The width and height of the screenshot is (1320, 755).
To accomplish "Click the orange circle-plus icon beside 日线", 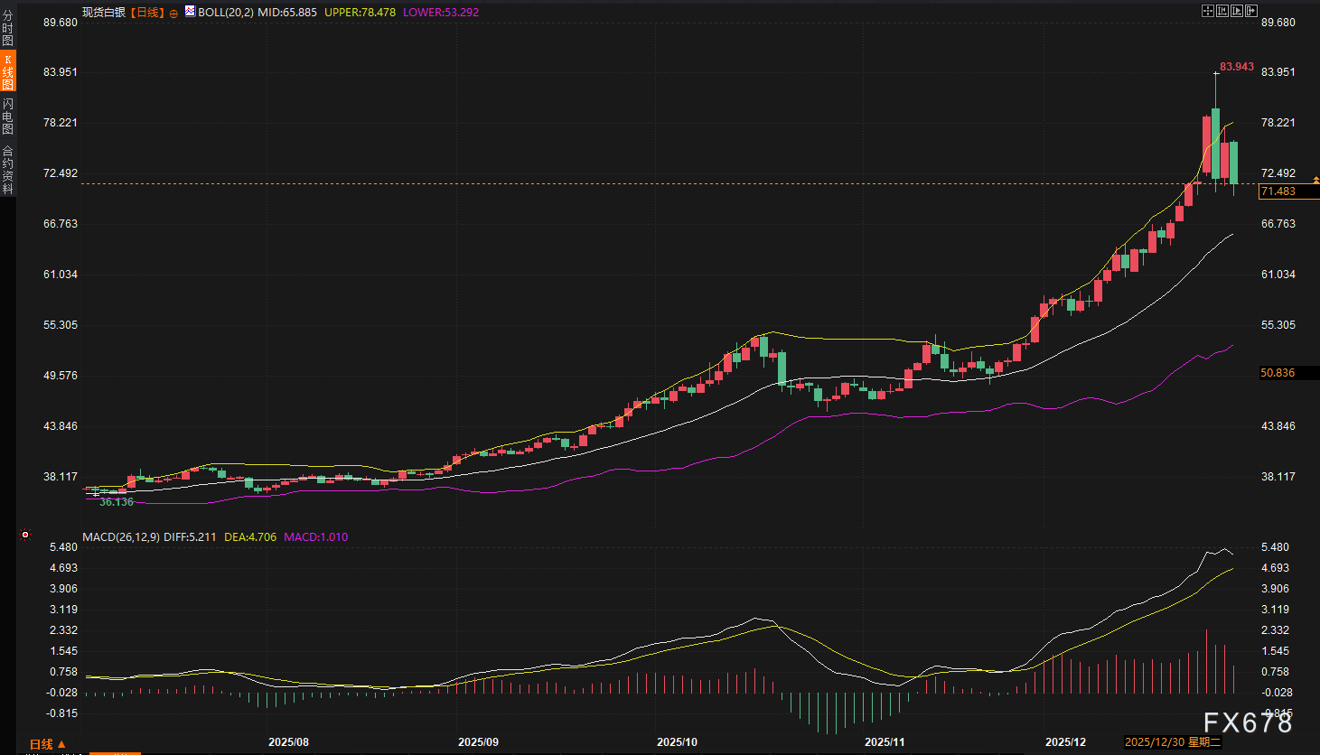I will pos(173,13).
